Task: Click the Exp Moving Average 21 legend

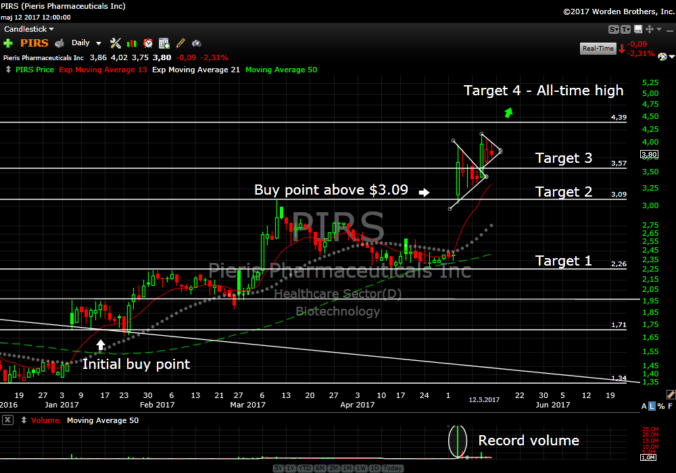Action: [x=196, y=70]
